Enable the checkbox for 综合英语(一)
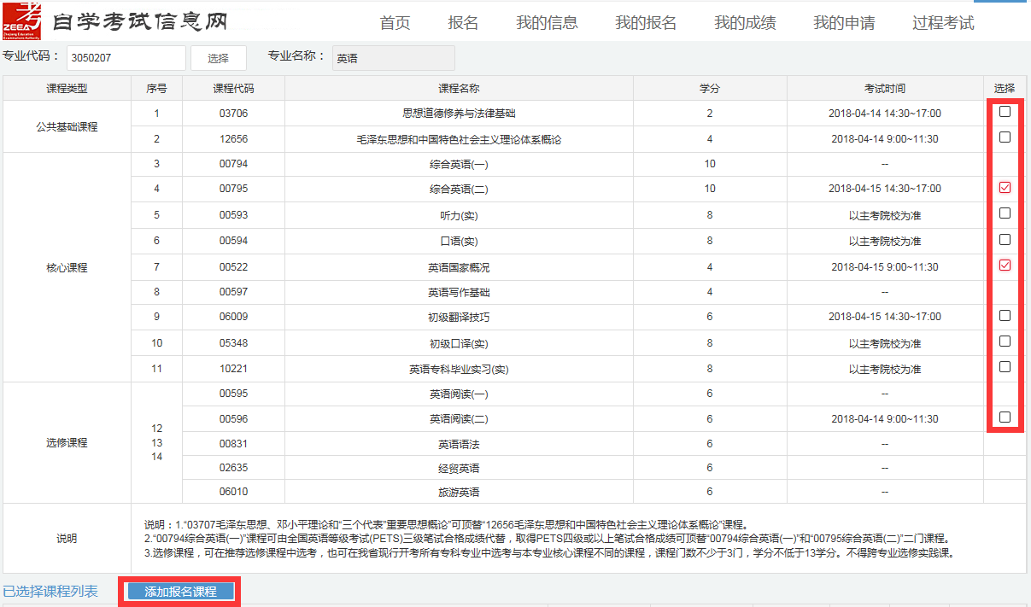 click(x=1005, y=163)
